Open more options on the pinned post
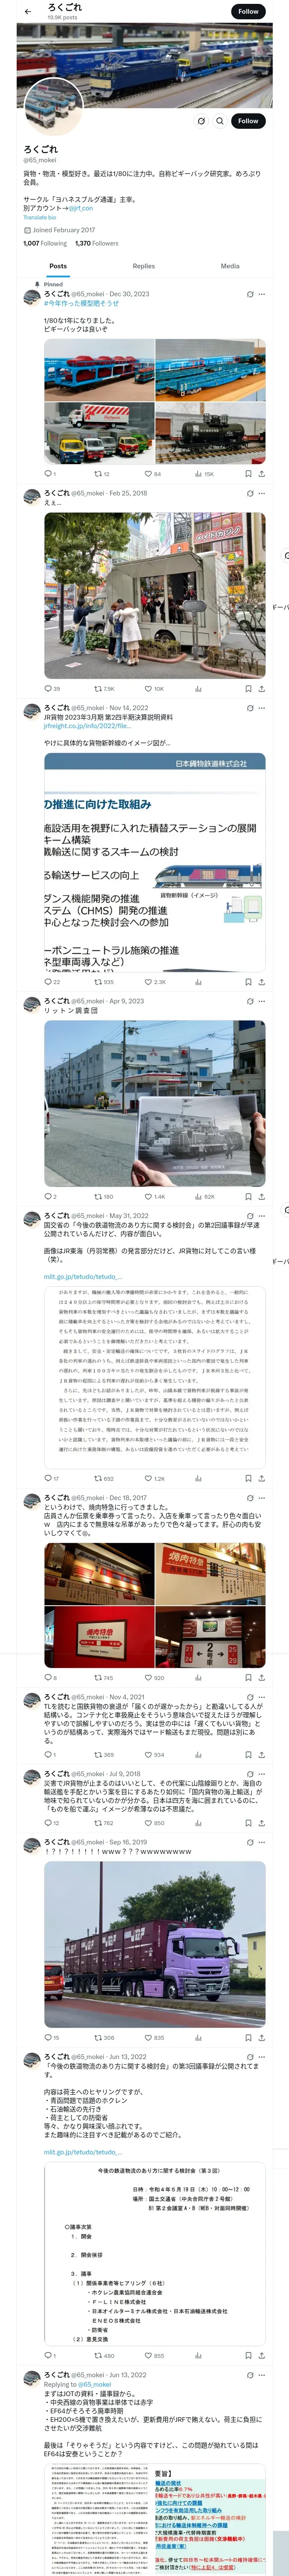 [x=262, y=294]
